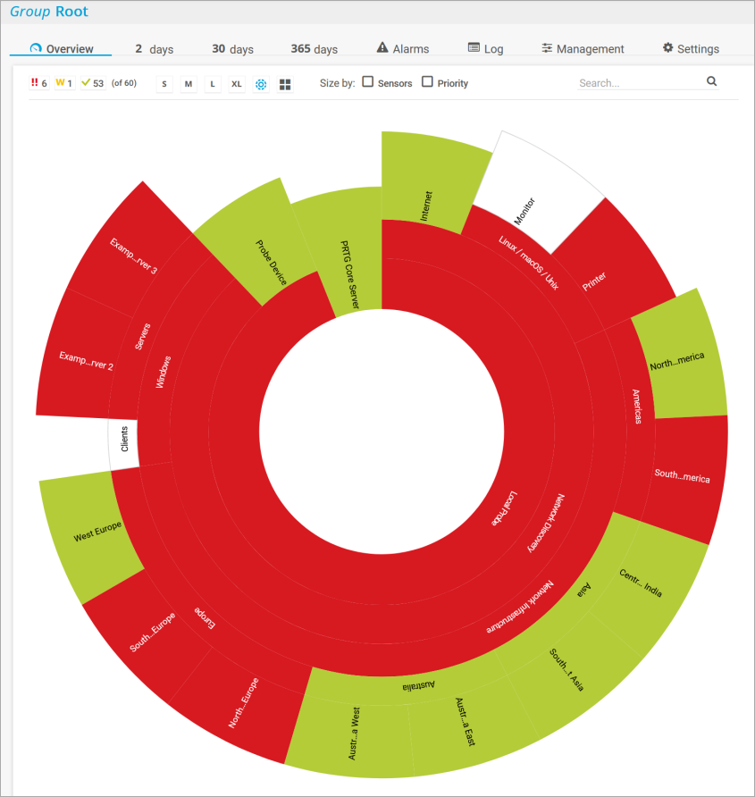The image size is (755, 797).
Task: Click in the Search input field
Action: click(639, 83)
